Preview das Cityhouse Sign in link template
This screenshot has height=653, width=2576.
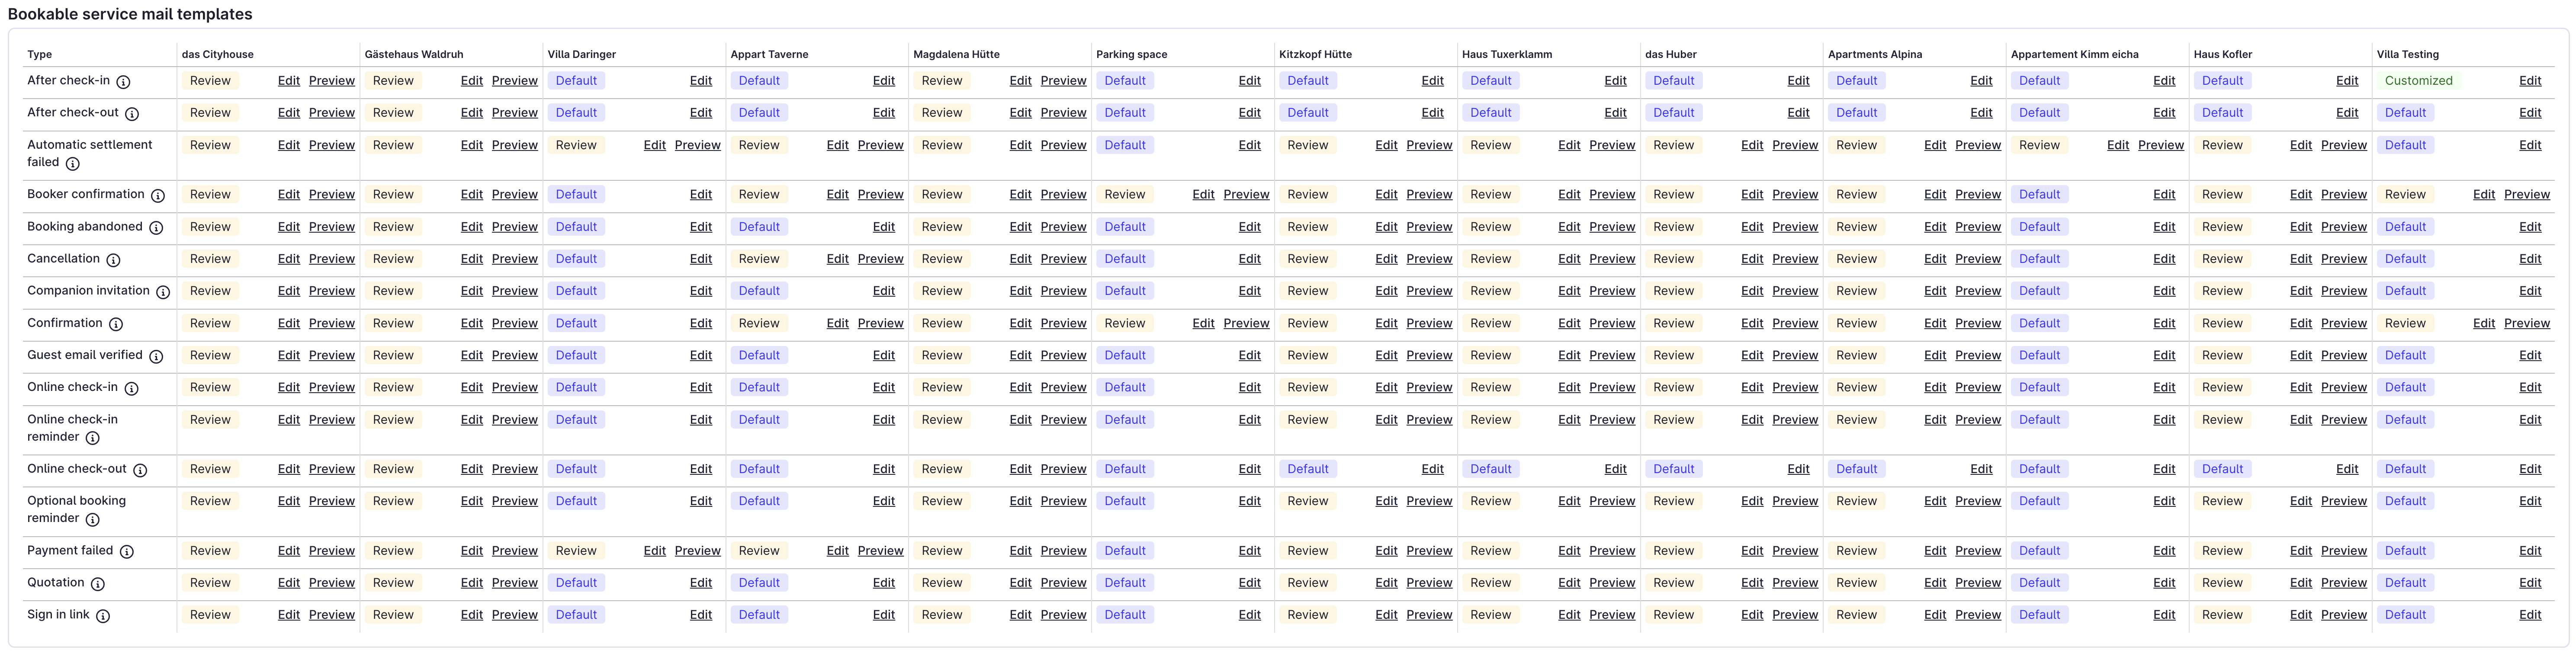tap(332, 615)
